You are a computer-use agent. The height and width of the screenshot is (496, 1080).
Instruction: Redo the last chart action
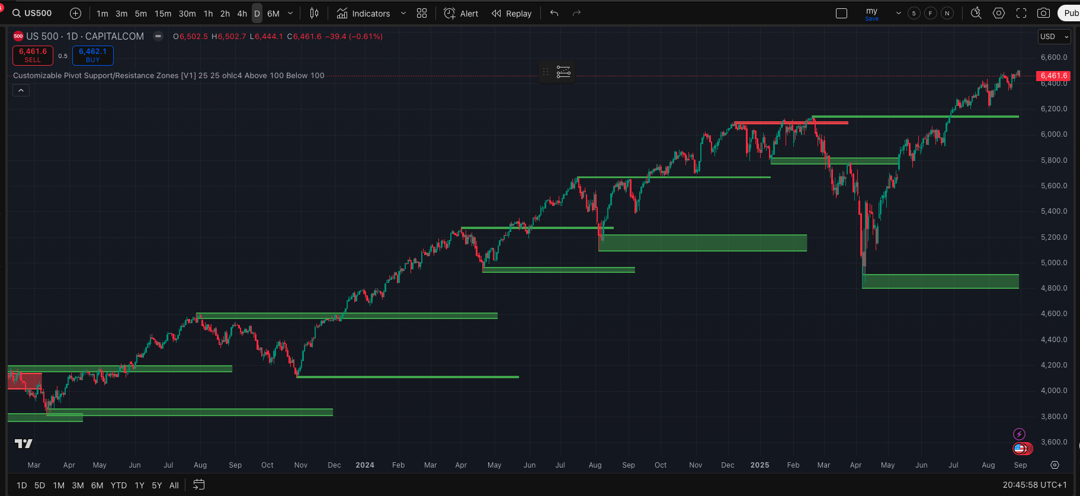576,13
